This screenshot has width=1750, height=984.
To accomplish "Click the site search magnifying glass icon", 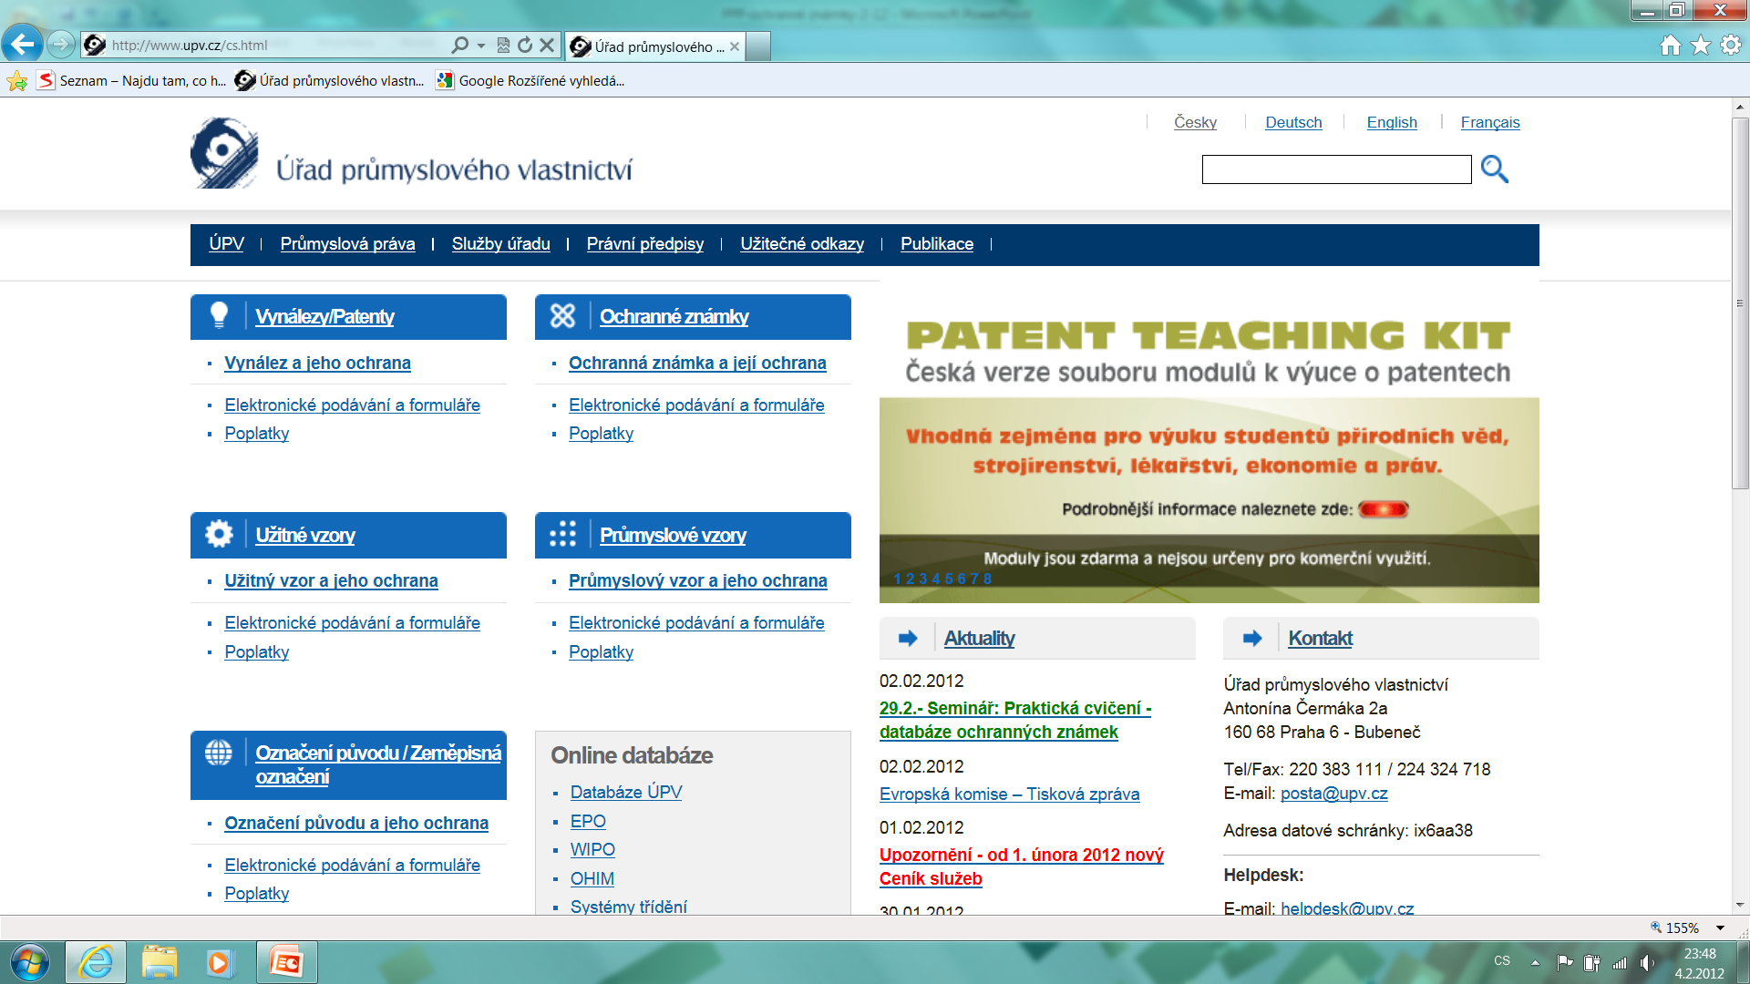I will click(x=1495, y=169).
